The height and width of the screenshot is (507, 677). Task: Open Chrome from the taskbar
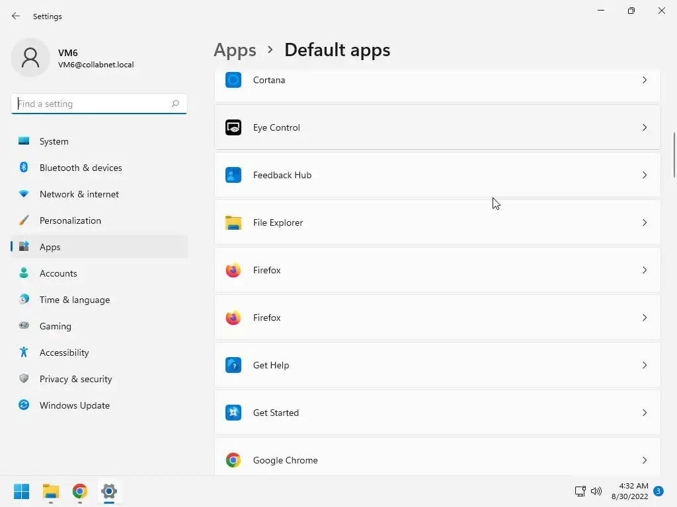[x=80, y=491]
